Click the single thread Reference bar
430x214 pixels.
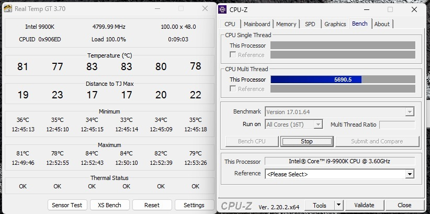[343, 55]
